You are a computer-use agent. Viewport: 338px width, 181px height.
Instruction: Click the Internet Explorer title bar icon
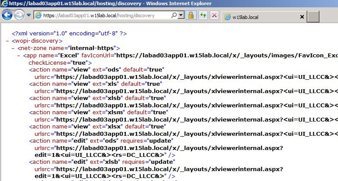pos(4,3)
